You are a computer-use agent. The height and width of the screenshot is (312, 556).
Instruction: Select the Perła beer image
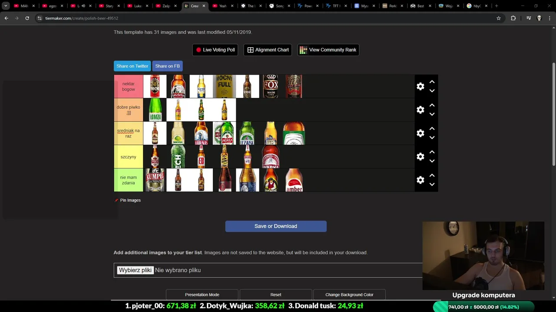click(x=225, y=133)
